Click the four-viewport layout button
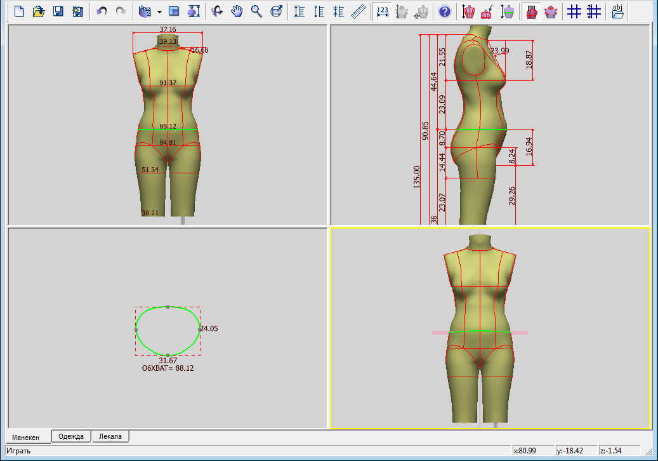 [x=174, y=11]
